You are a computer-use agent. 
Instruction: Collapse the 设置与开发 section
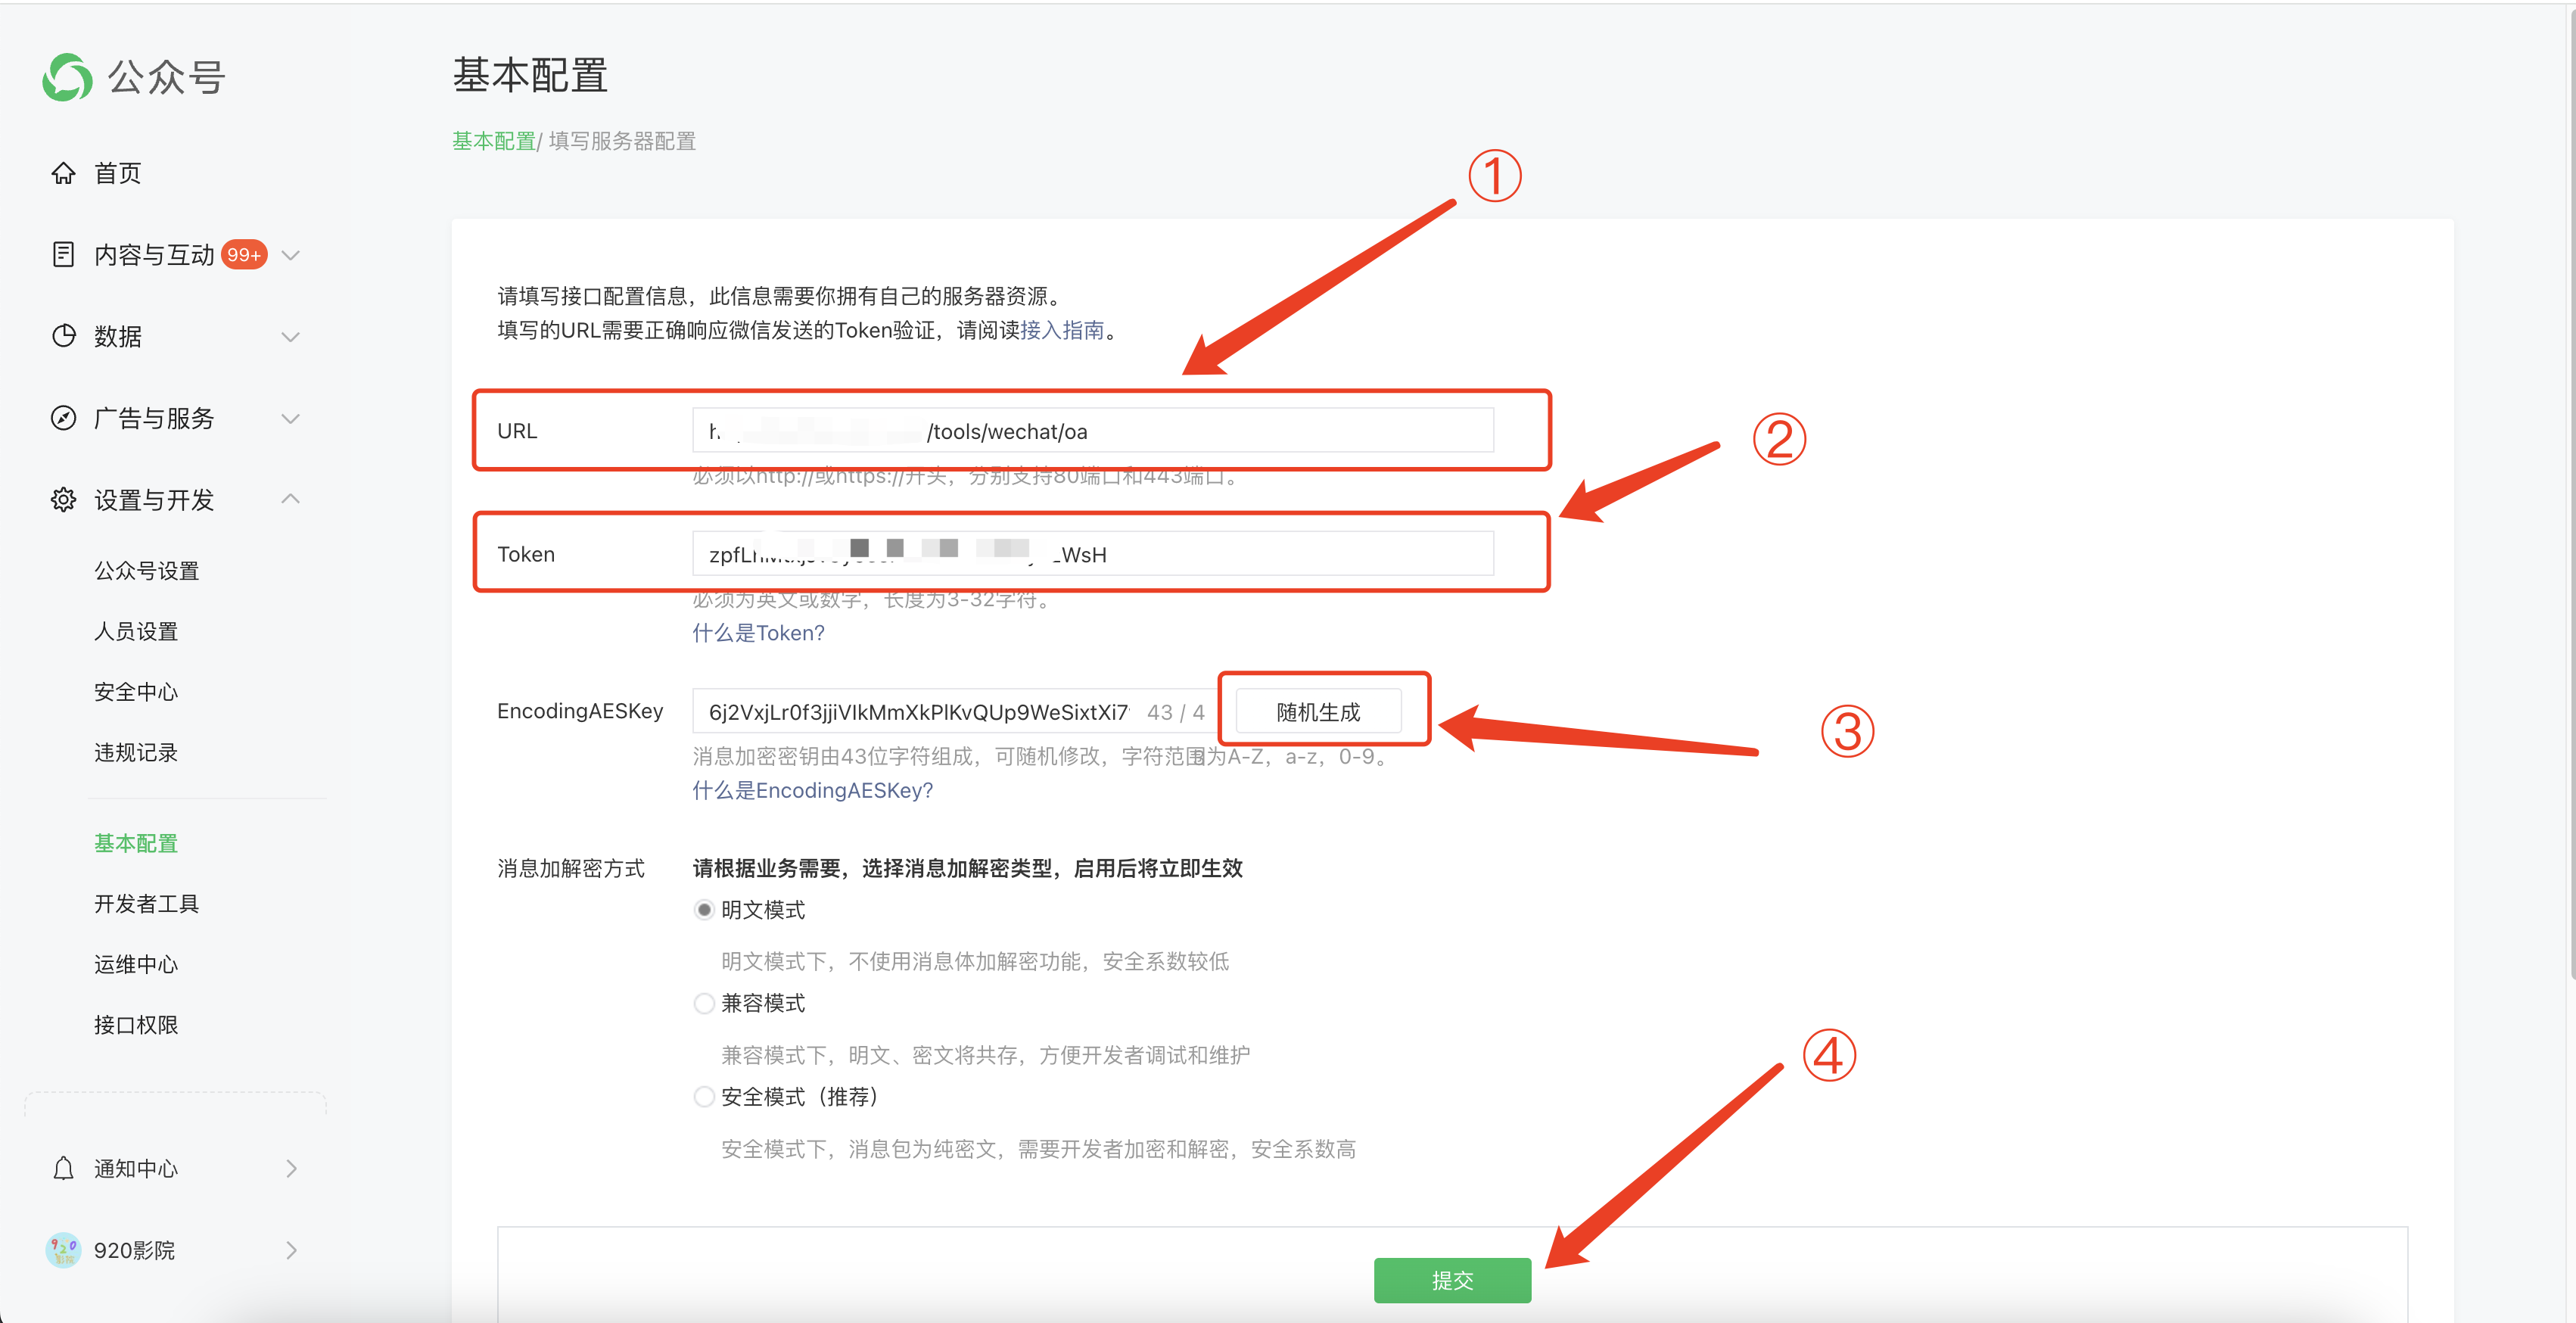pyautogui.click(x=290, y=498)
